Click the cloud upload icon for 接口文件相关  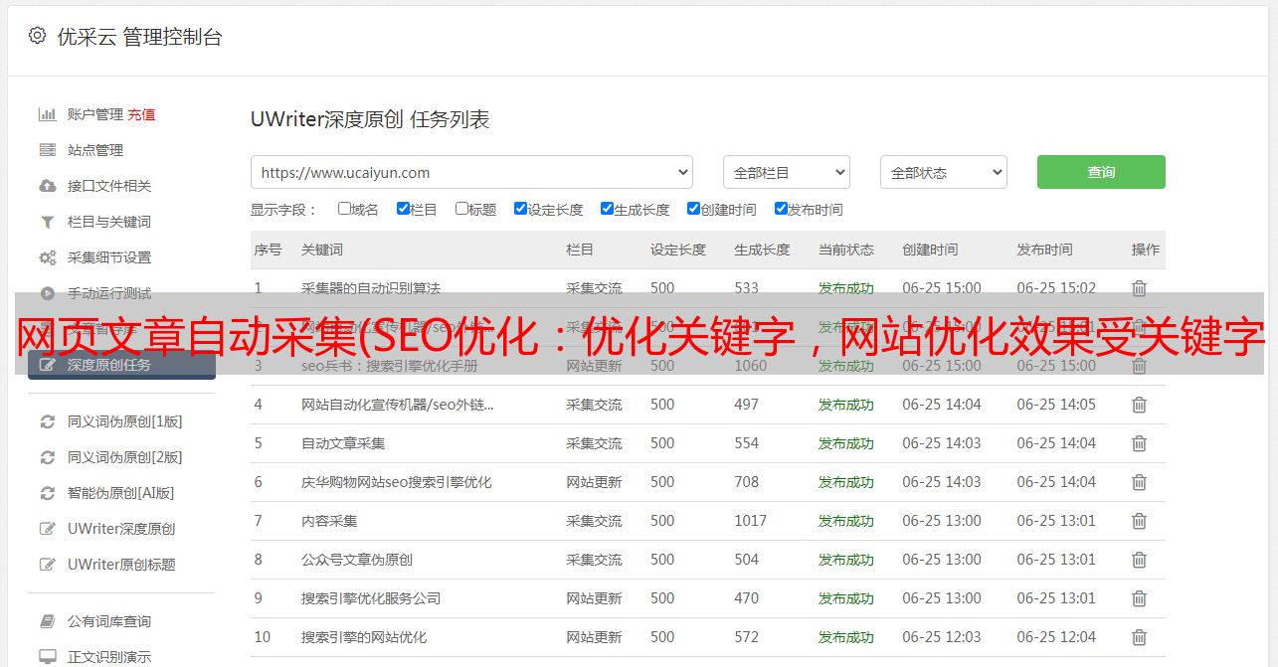(x=47, y=186)
